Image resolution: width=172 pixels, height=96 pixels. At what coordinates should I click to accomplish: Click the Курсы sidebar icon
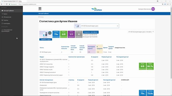(x=2, y=14)
